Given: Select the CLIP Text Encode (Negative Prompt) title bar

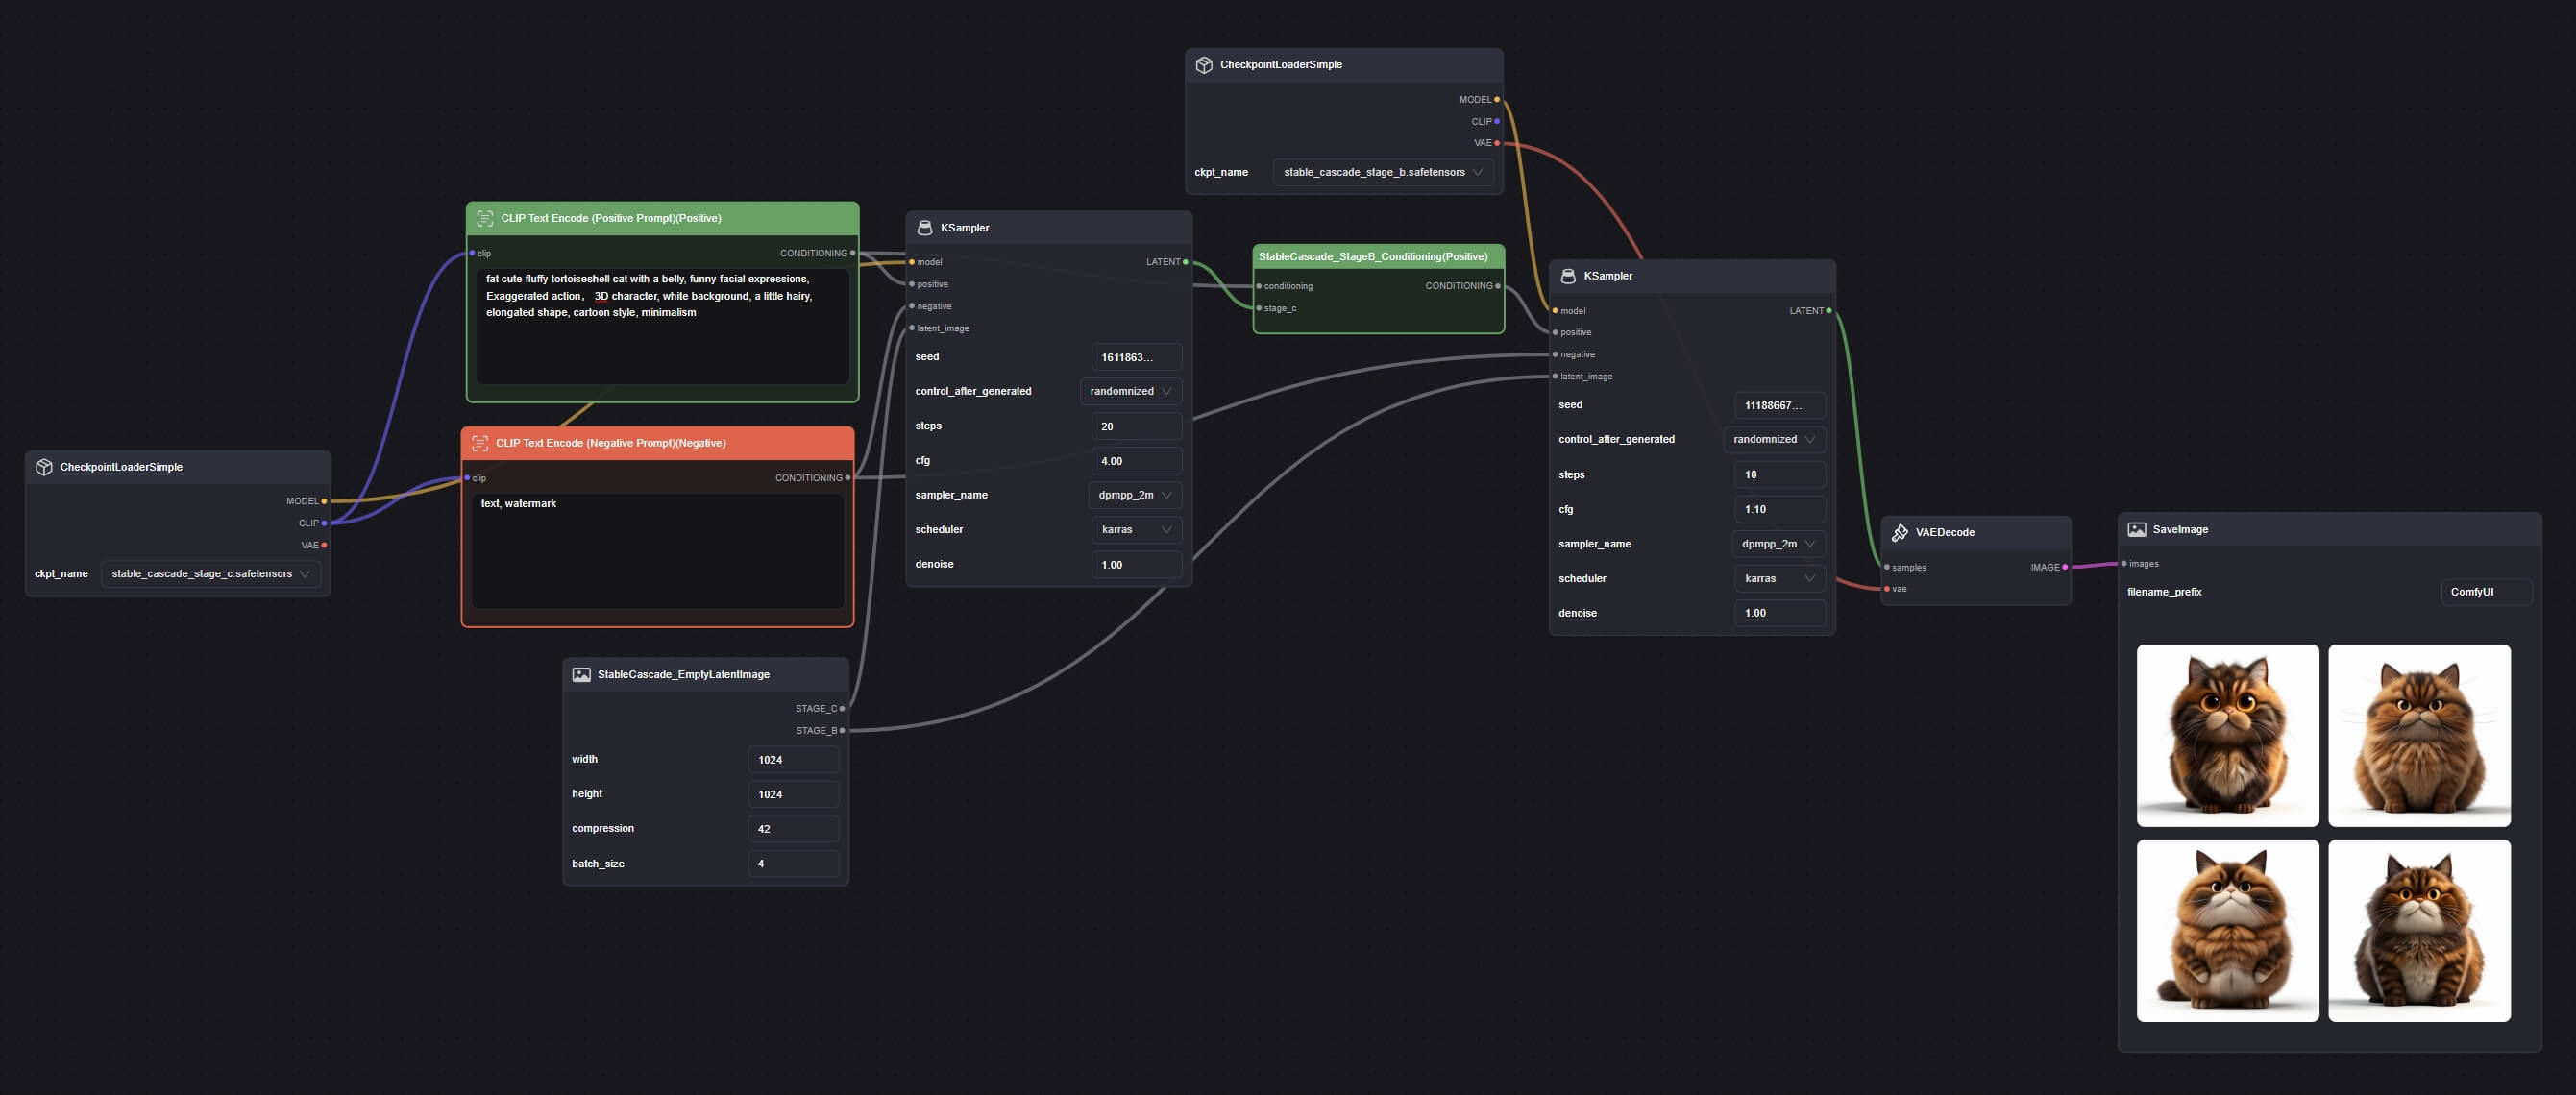Looking at the screenshot, I should 657,444.
